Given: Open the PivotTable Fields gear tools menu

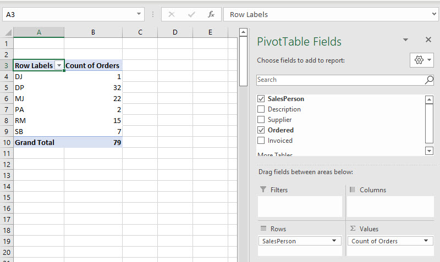Looking at the screenshot, I should [x=421, y=60].
